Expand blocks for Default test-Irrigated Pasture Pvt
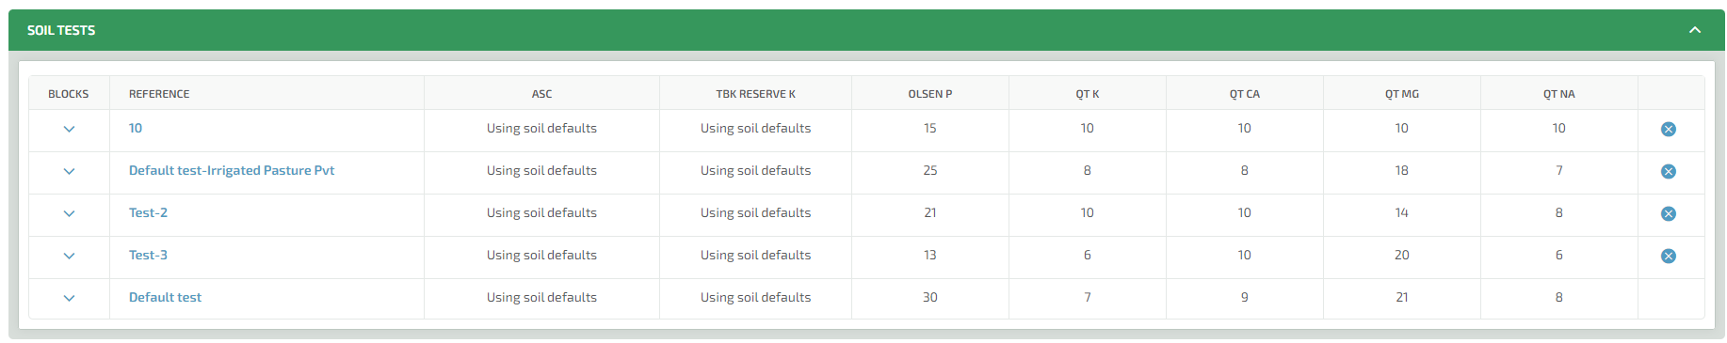Viewport: 1727px width, 343px height. click(69, 171)
